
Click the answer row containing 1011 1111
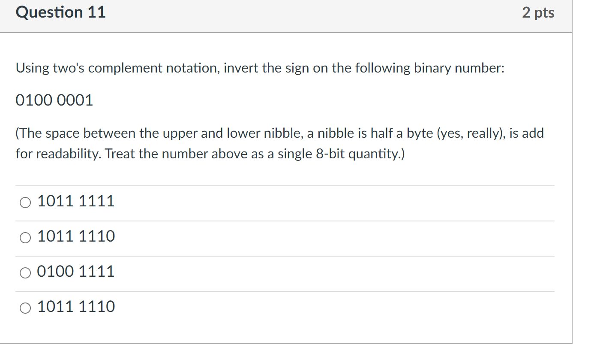76,201
